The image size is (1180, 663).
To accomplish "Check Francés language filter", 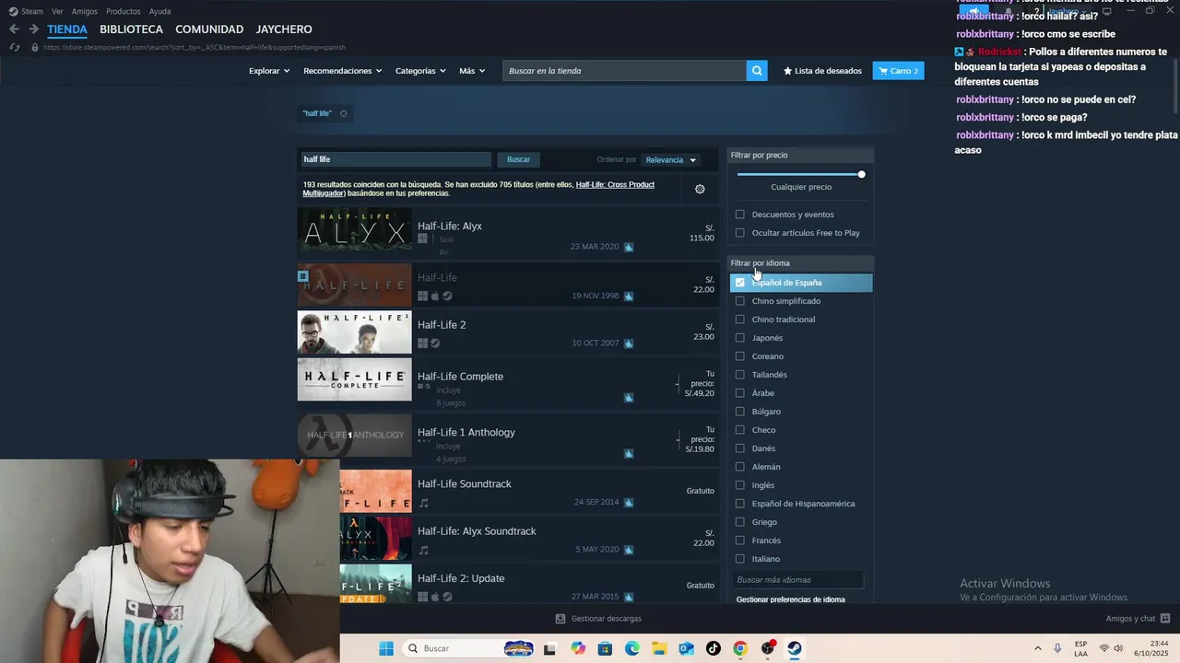I will [x=739, y=541].
